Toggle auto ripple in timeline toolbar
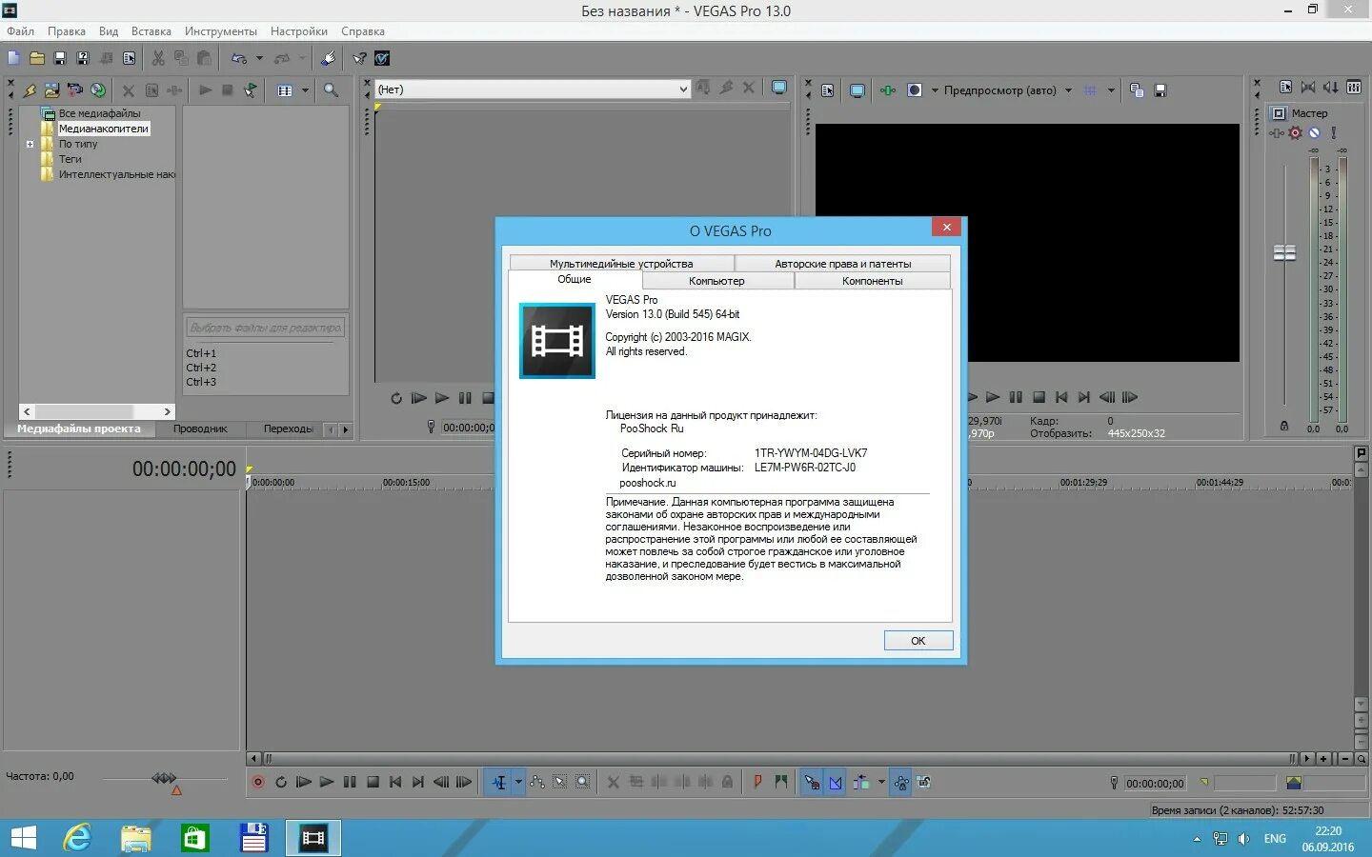The height and width of the screenshot is (857, 1372). (861, 782)
